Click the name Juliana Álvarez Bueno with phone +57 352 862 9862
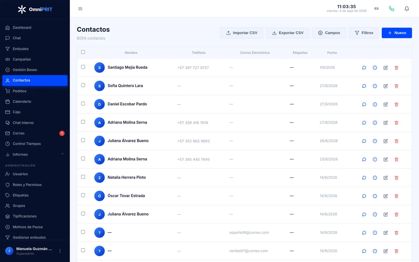The width and height of the screenshot is (419, 262). click(128, 141)
